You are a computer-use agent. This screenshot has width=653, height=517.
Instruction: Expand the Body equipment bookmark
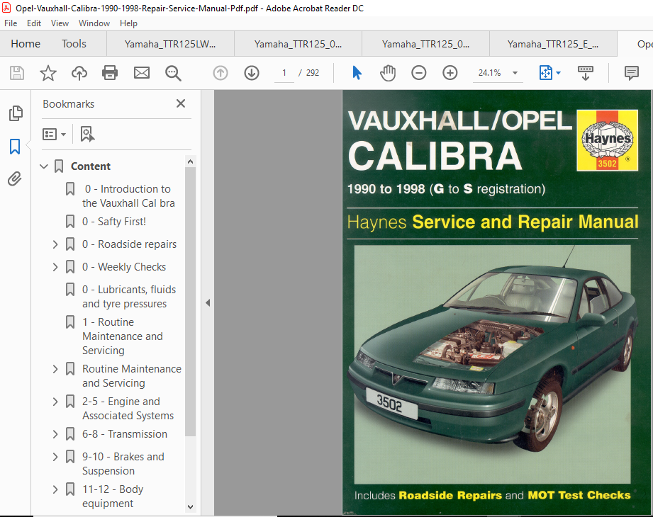pos(55,489)
